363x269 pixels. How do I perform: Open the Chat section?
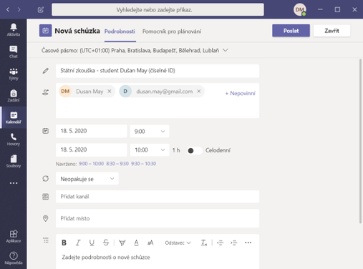[x=14, y=52]
